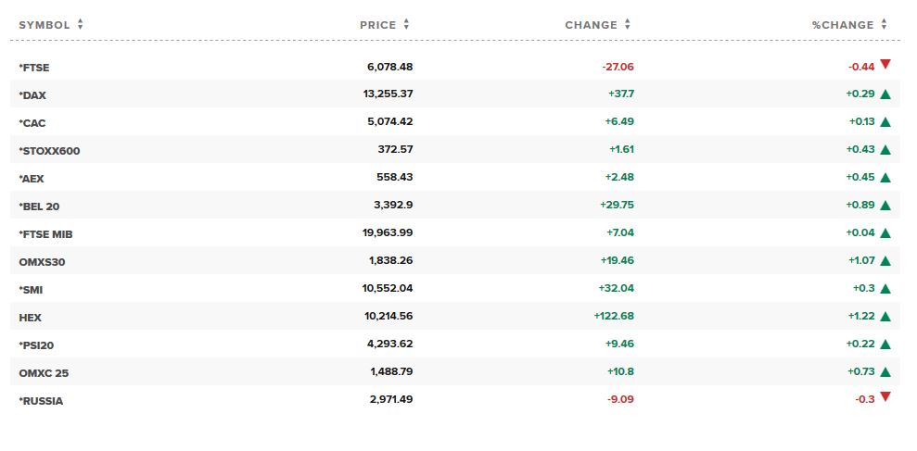Open the *RUSSIA symbol link

point(41,401)
